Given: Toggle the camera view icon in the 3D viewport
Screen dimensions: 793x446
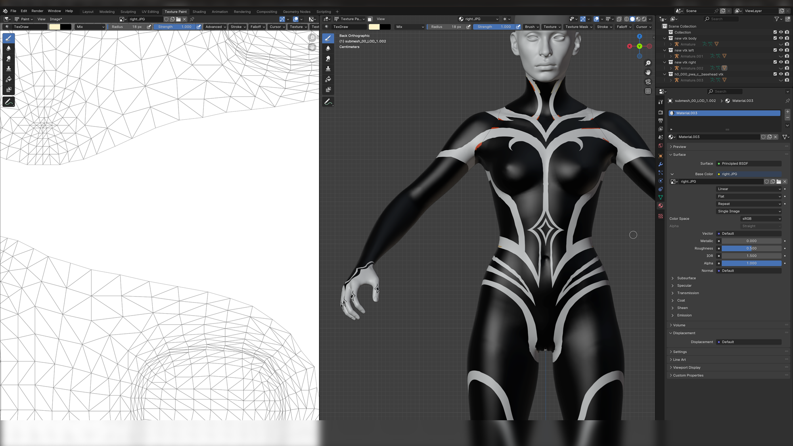Looking at the screenshot, I should coord(648,82).
